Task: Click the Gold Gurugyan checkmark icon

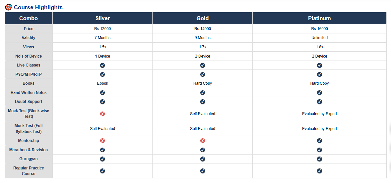Action: click(203, 159)
